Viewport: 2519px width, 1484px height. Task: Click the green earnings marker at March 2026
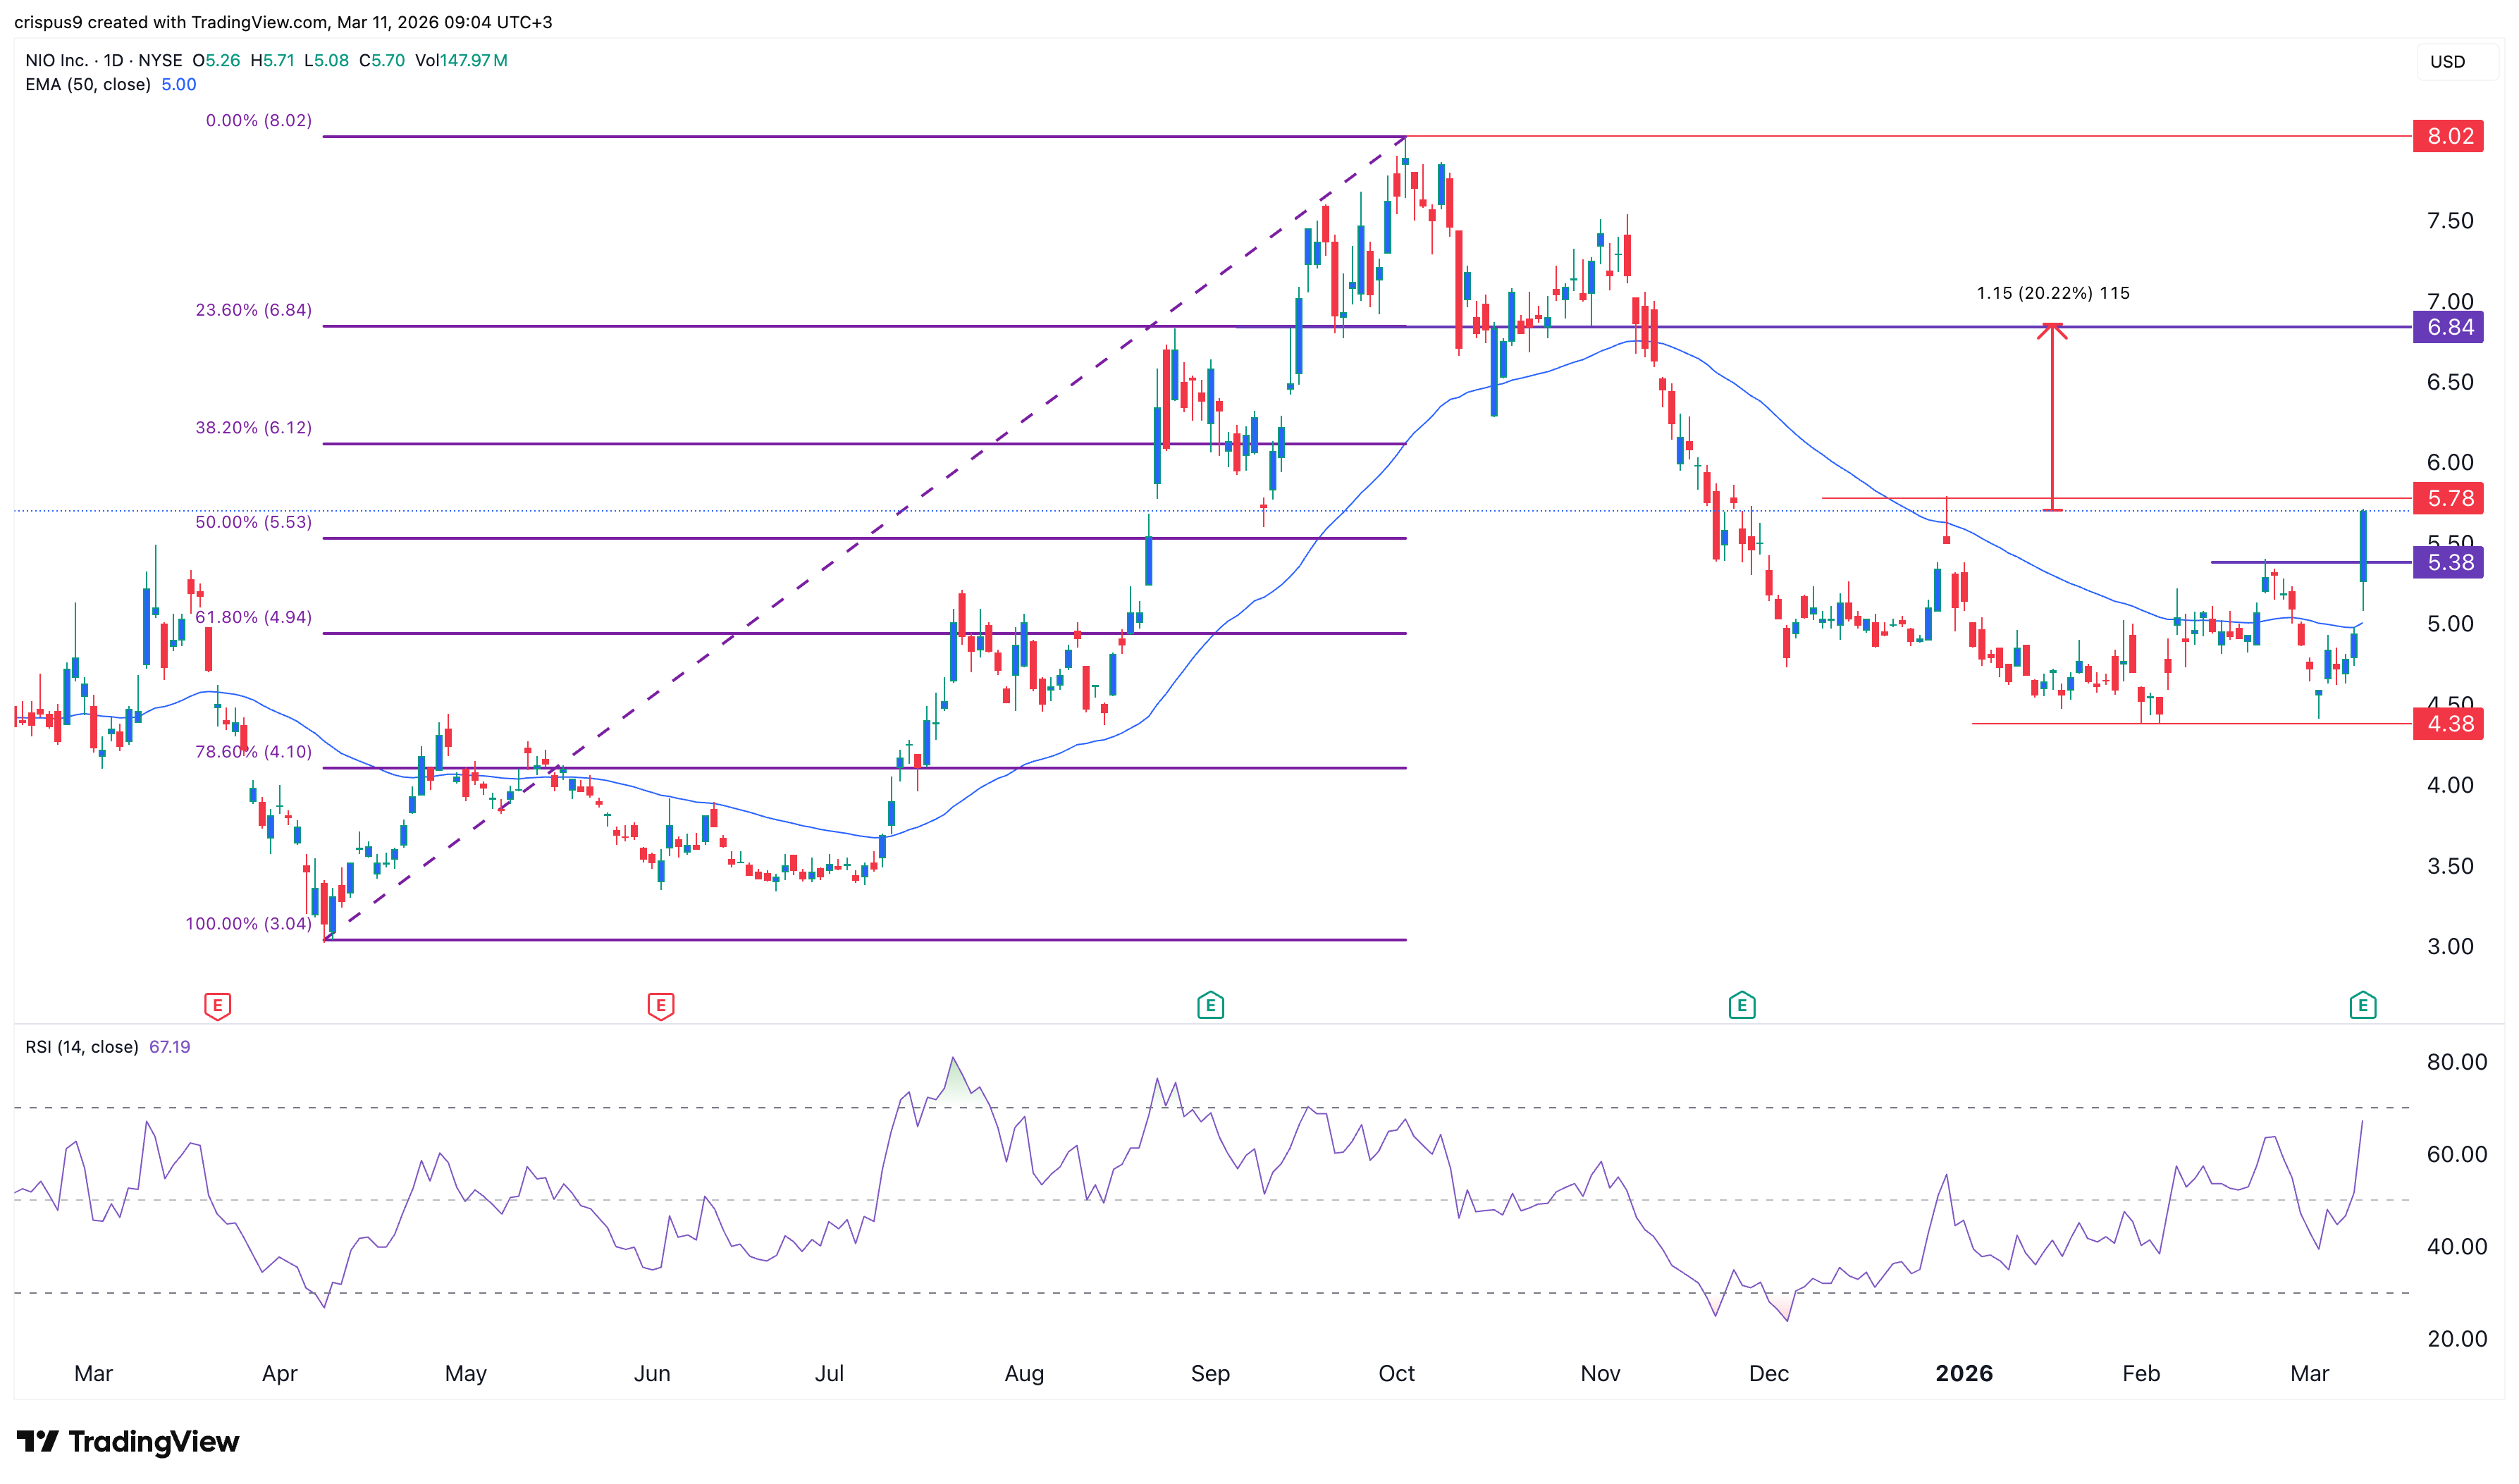tap(2362, 1005)
